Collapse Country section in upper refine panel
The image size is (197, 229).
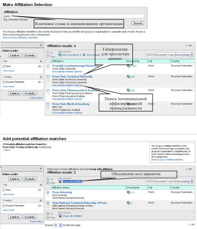coord(41,77)
